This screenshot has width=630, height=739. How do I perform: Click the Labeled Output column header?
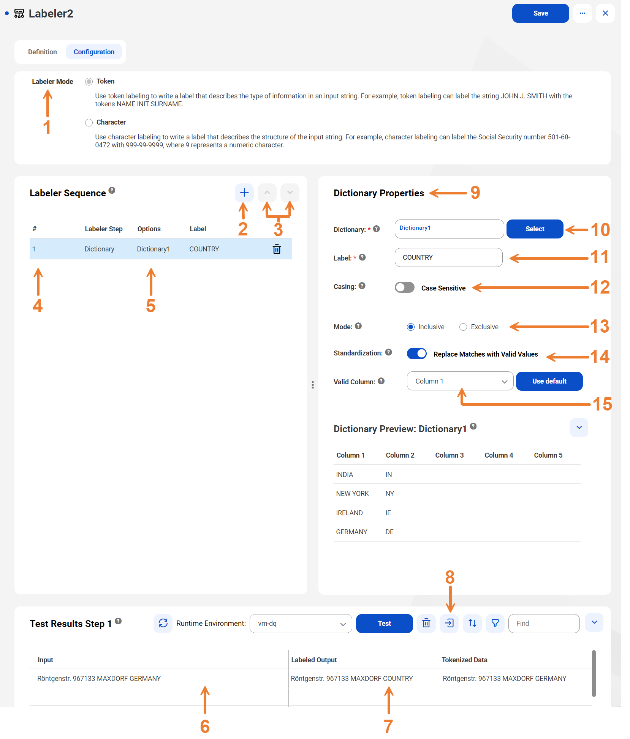tap(314, 660)
